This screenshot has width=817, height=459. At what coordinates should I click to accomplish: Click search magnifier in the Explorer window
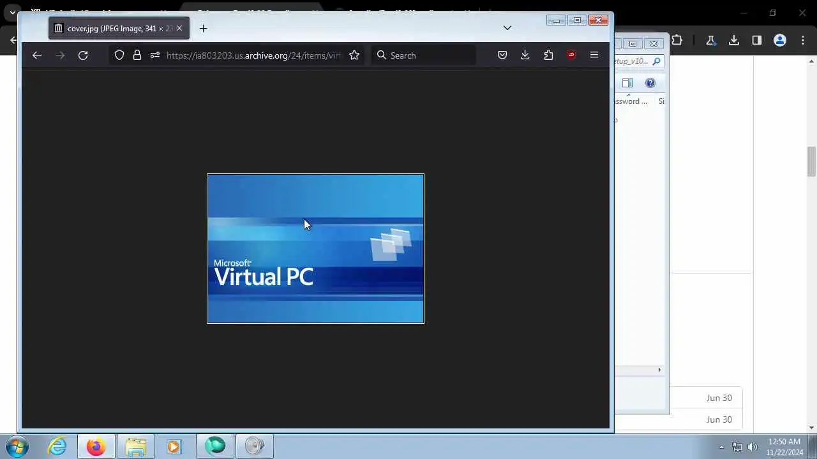click(x=656, y=61)
